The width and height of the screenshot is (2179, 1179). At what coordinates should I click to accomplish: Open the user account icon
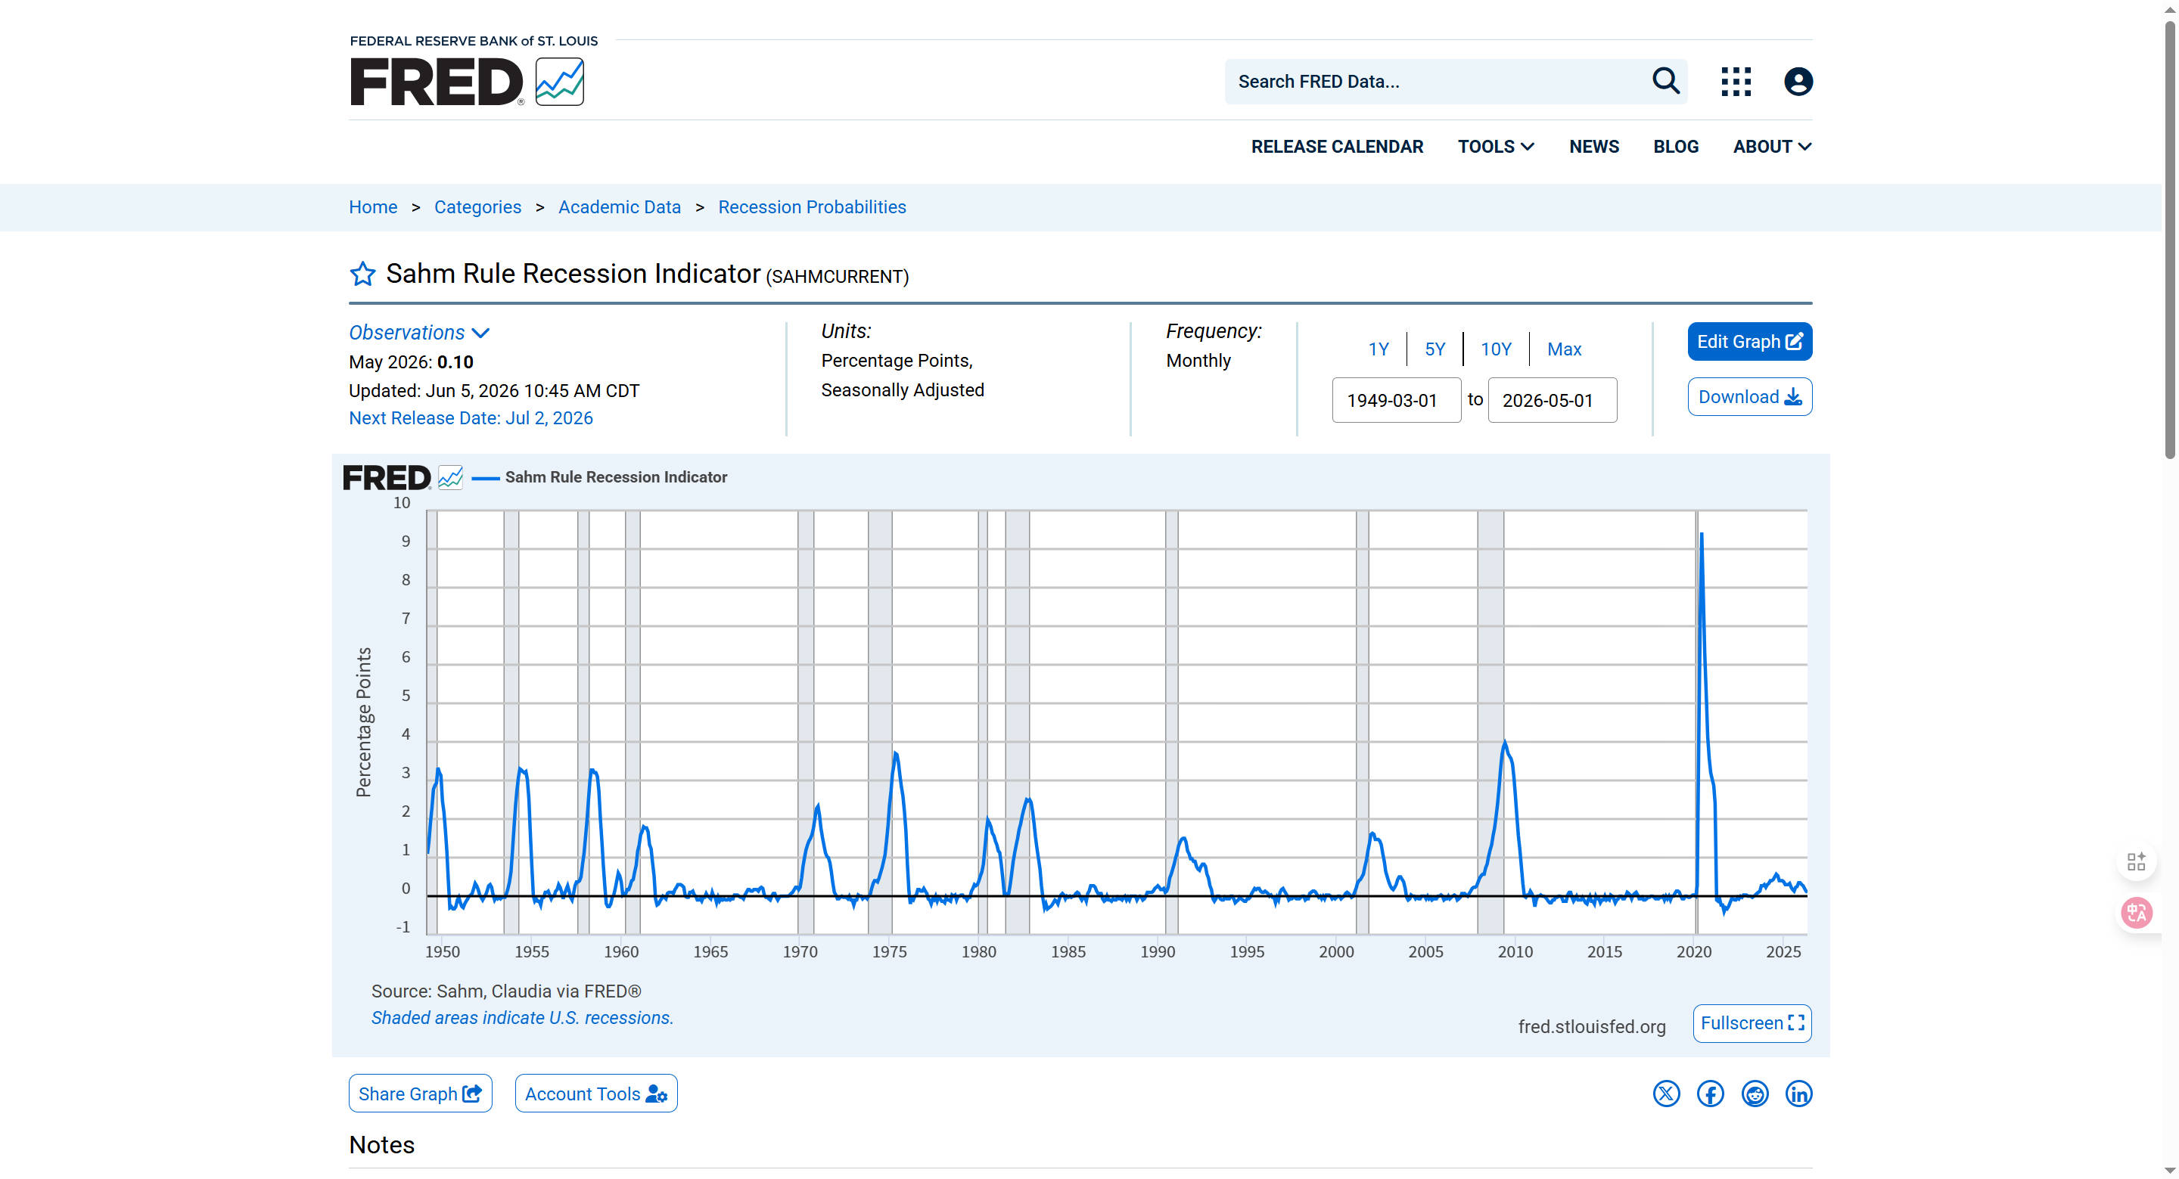point(1798,81)
